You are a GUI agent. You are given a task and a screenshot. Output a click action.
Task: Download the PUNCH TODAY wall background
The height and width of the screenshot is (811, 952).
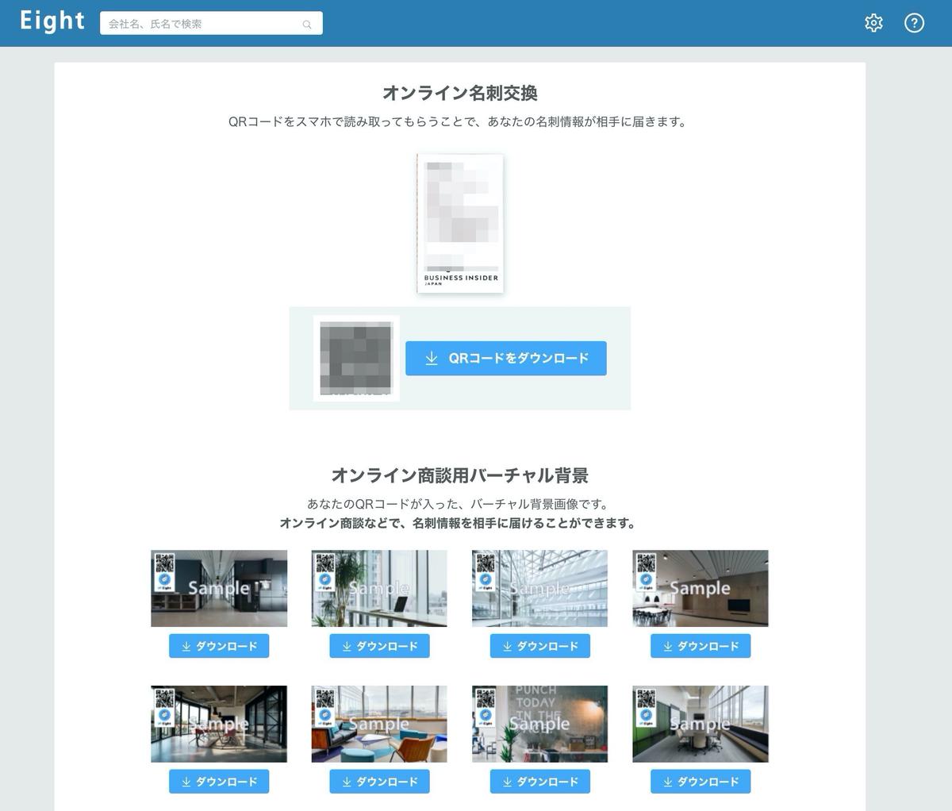[539, 781]
